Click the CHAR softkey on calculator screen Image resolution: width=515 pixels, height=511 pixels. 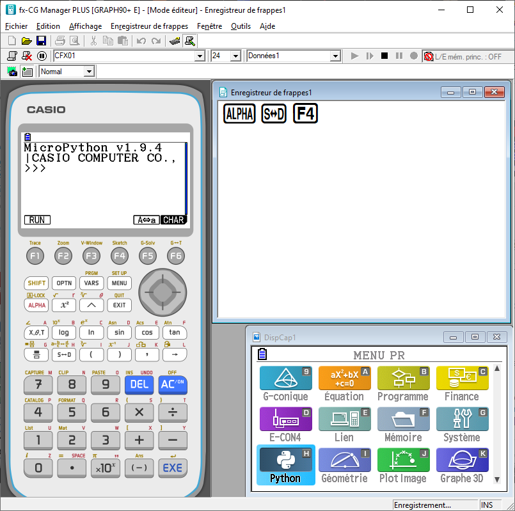[x=173, y=220]
